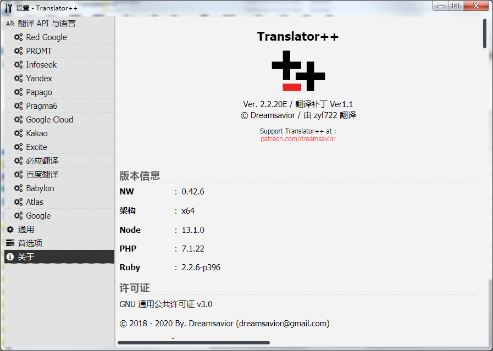Click the gear icon beside Google Cloud

coord(18,120)
